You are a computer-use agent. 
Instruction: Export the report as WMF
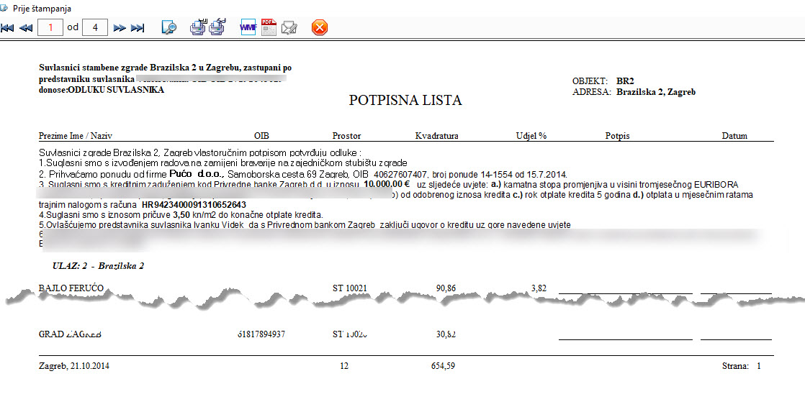coord(248,27)
